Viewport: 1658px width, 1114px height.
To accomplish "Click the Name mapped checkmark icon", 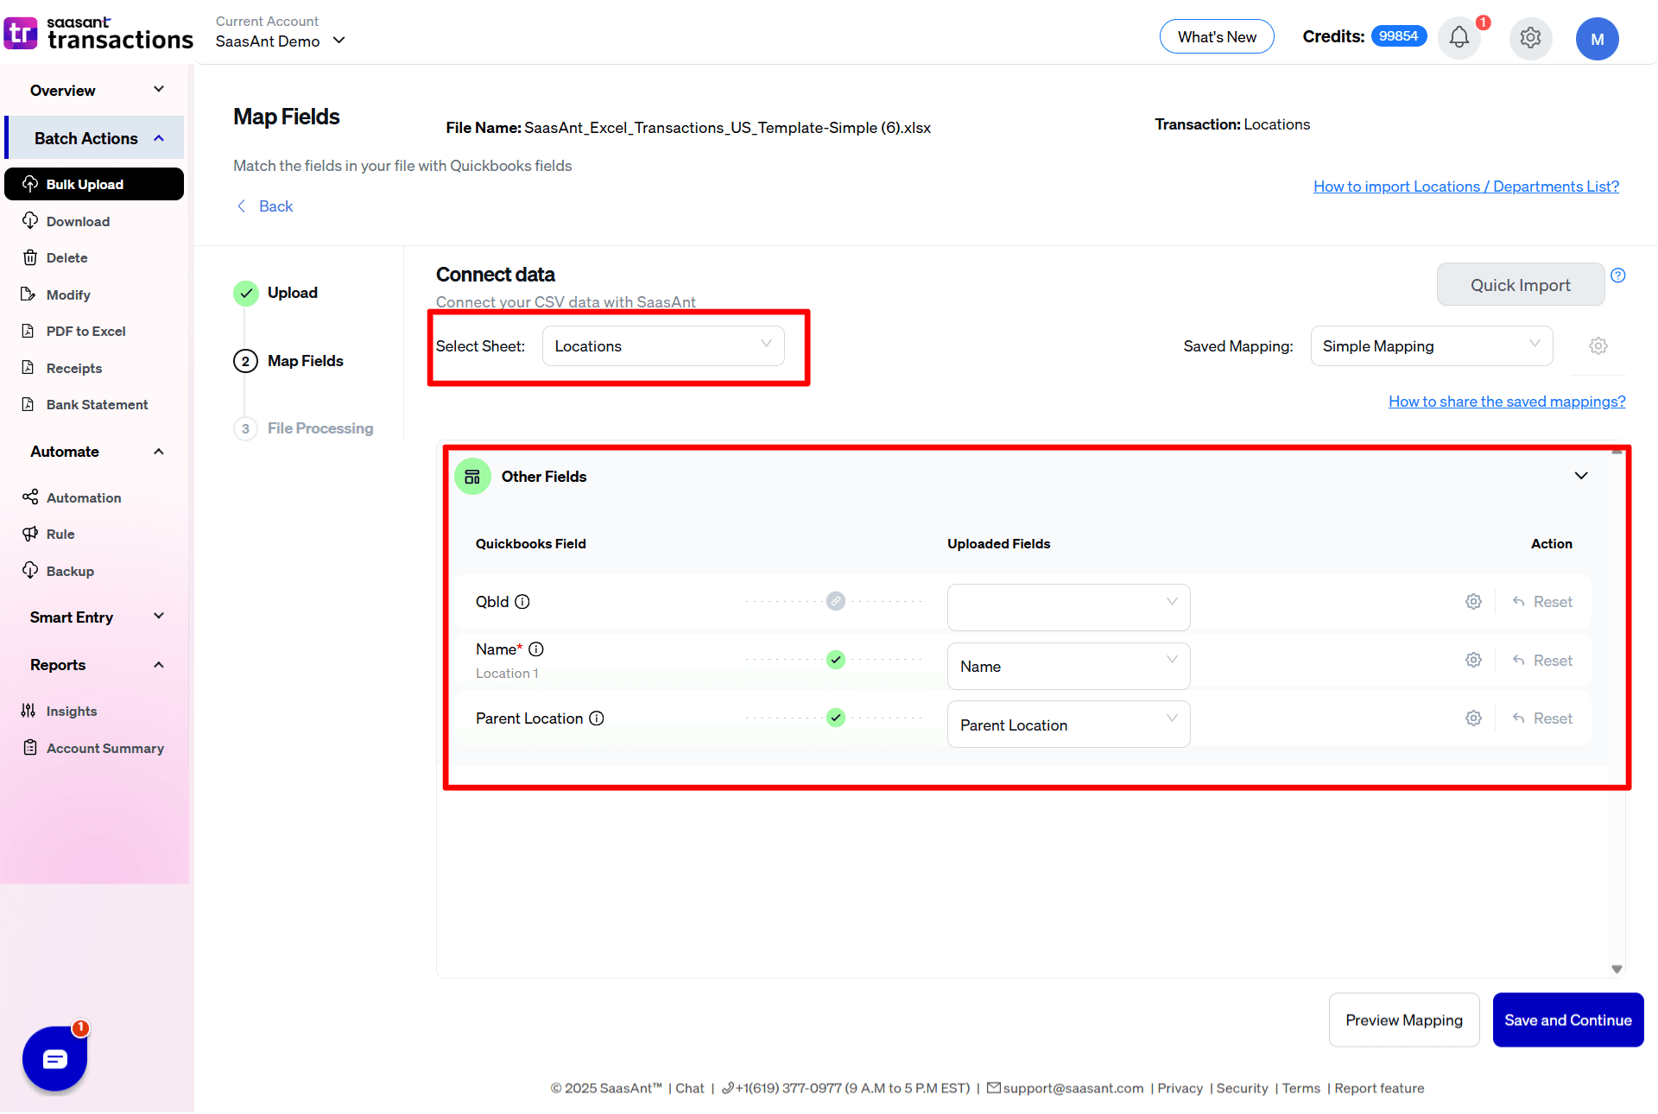I will coord(835,660).
